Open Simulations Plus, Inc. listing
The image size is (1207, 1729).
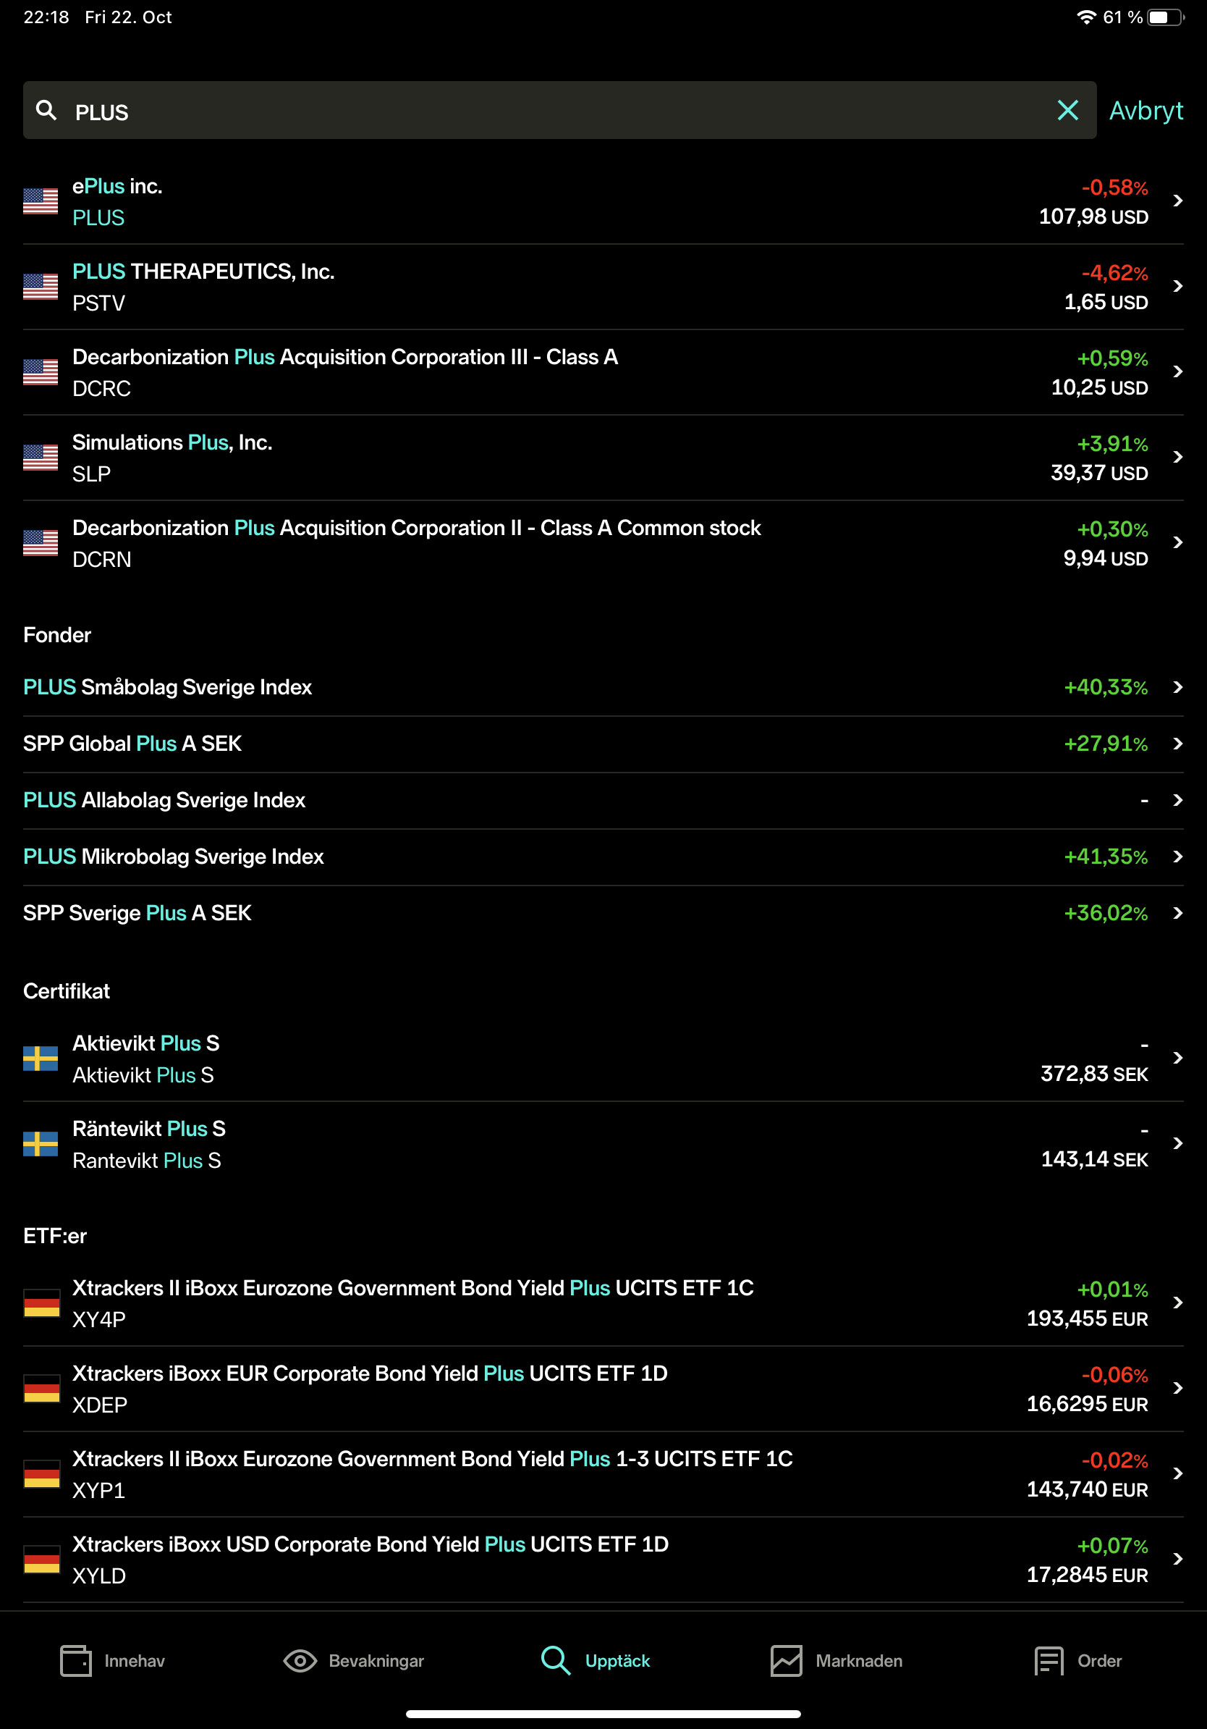[x=172, y=457]
